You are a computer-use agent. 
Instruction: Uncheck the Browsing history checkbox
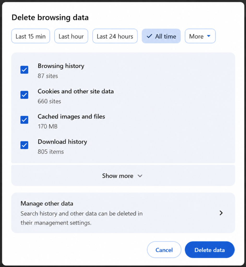click(24, 70)
